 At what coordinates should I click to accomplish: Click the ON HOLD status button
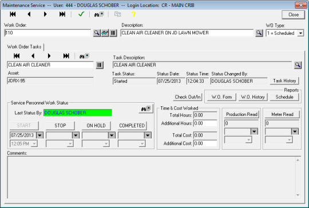[x=96, y=126]
